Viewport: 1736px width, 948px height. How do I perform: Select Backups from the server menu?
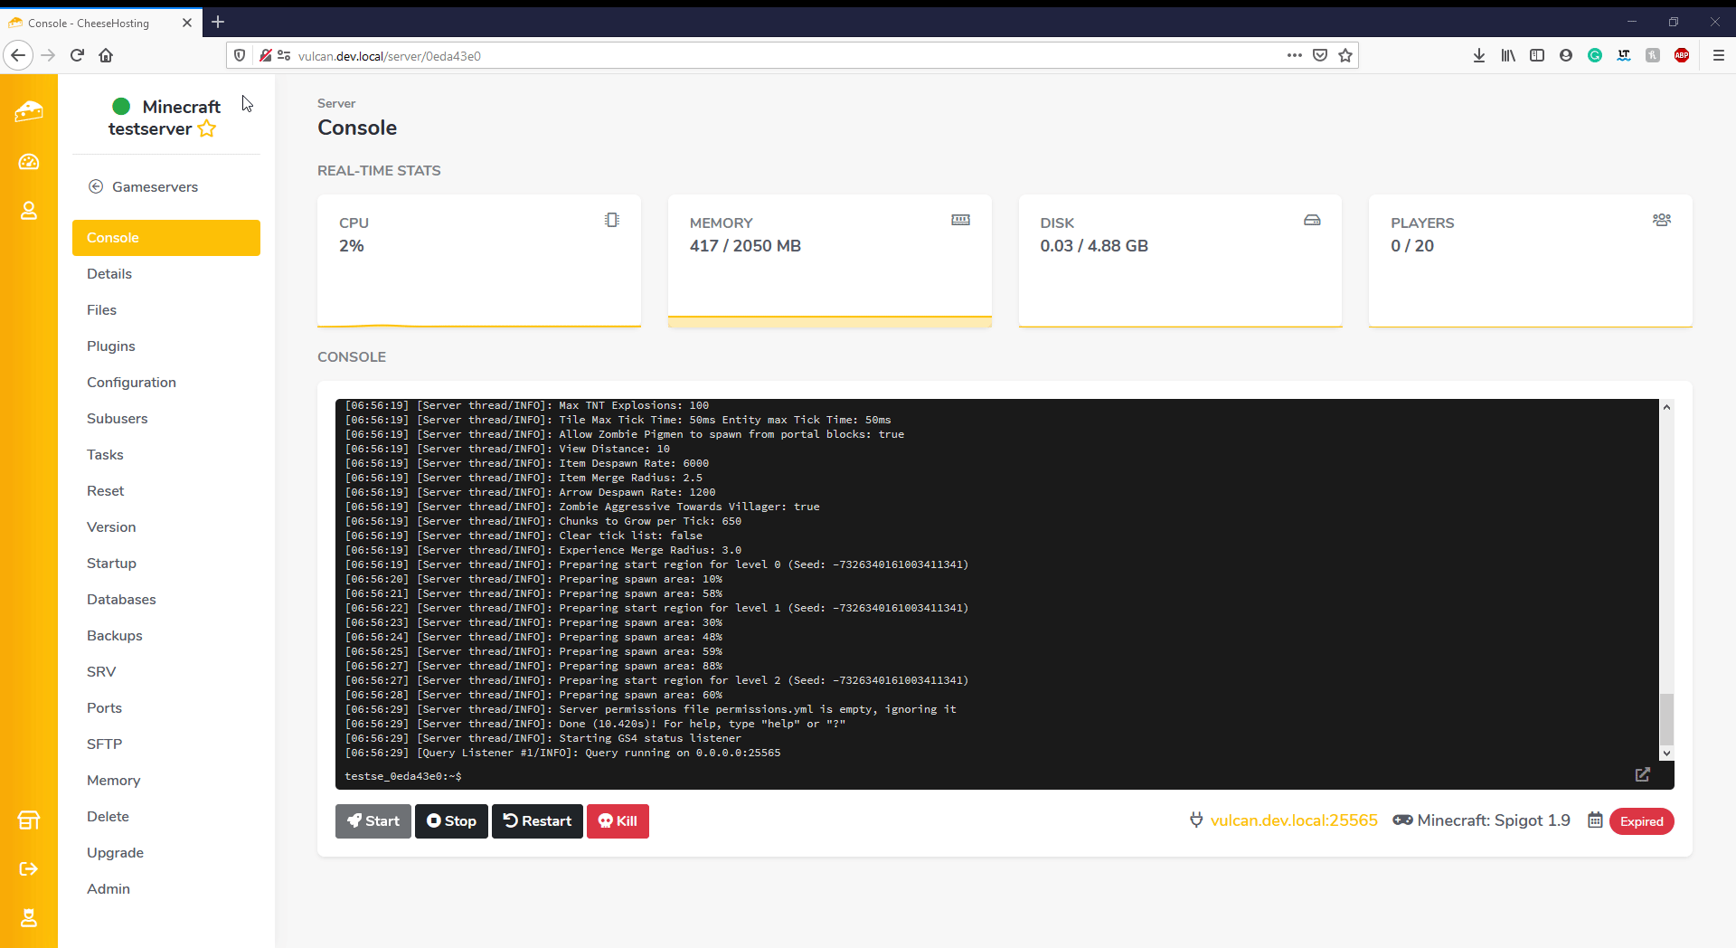point(114,635)
